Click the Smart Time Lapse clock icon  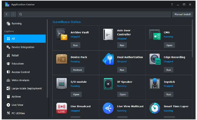pos(155,108)
